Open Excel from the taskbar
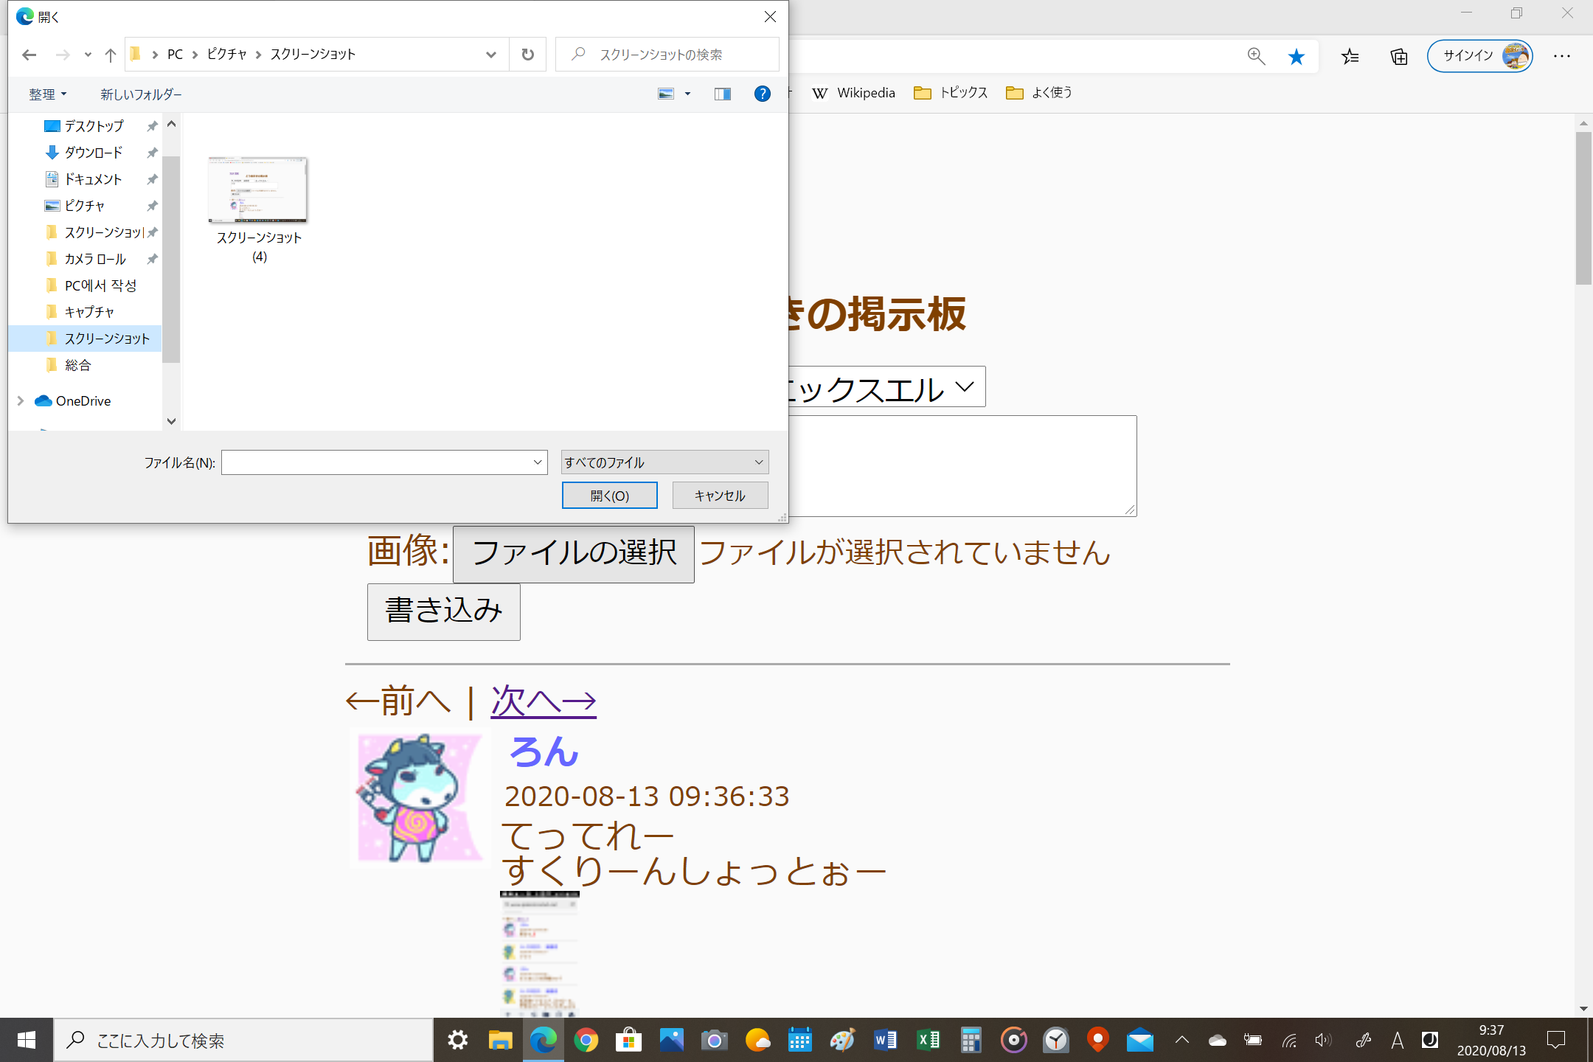The width and height of the screenshot is (1593, 1062). pos(928,1040)
